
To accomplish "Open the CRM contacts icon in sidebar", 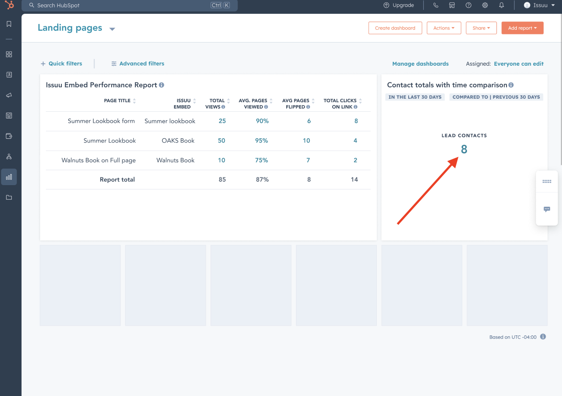I will (x=9, y=75).
